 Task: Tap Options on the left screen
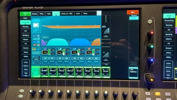click(26, 66)
